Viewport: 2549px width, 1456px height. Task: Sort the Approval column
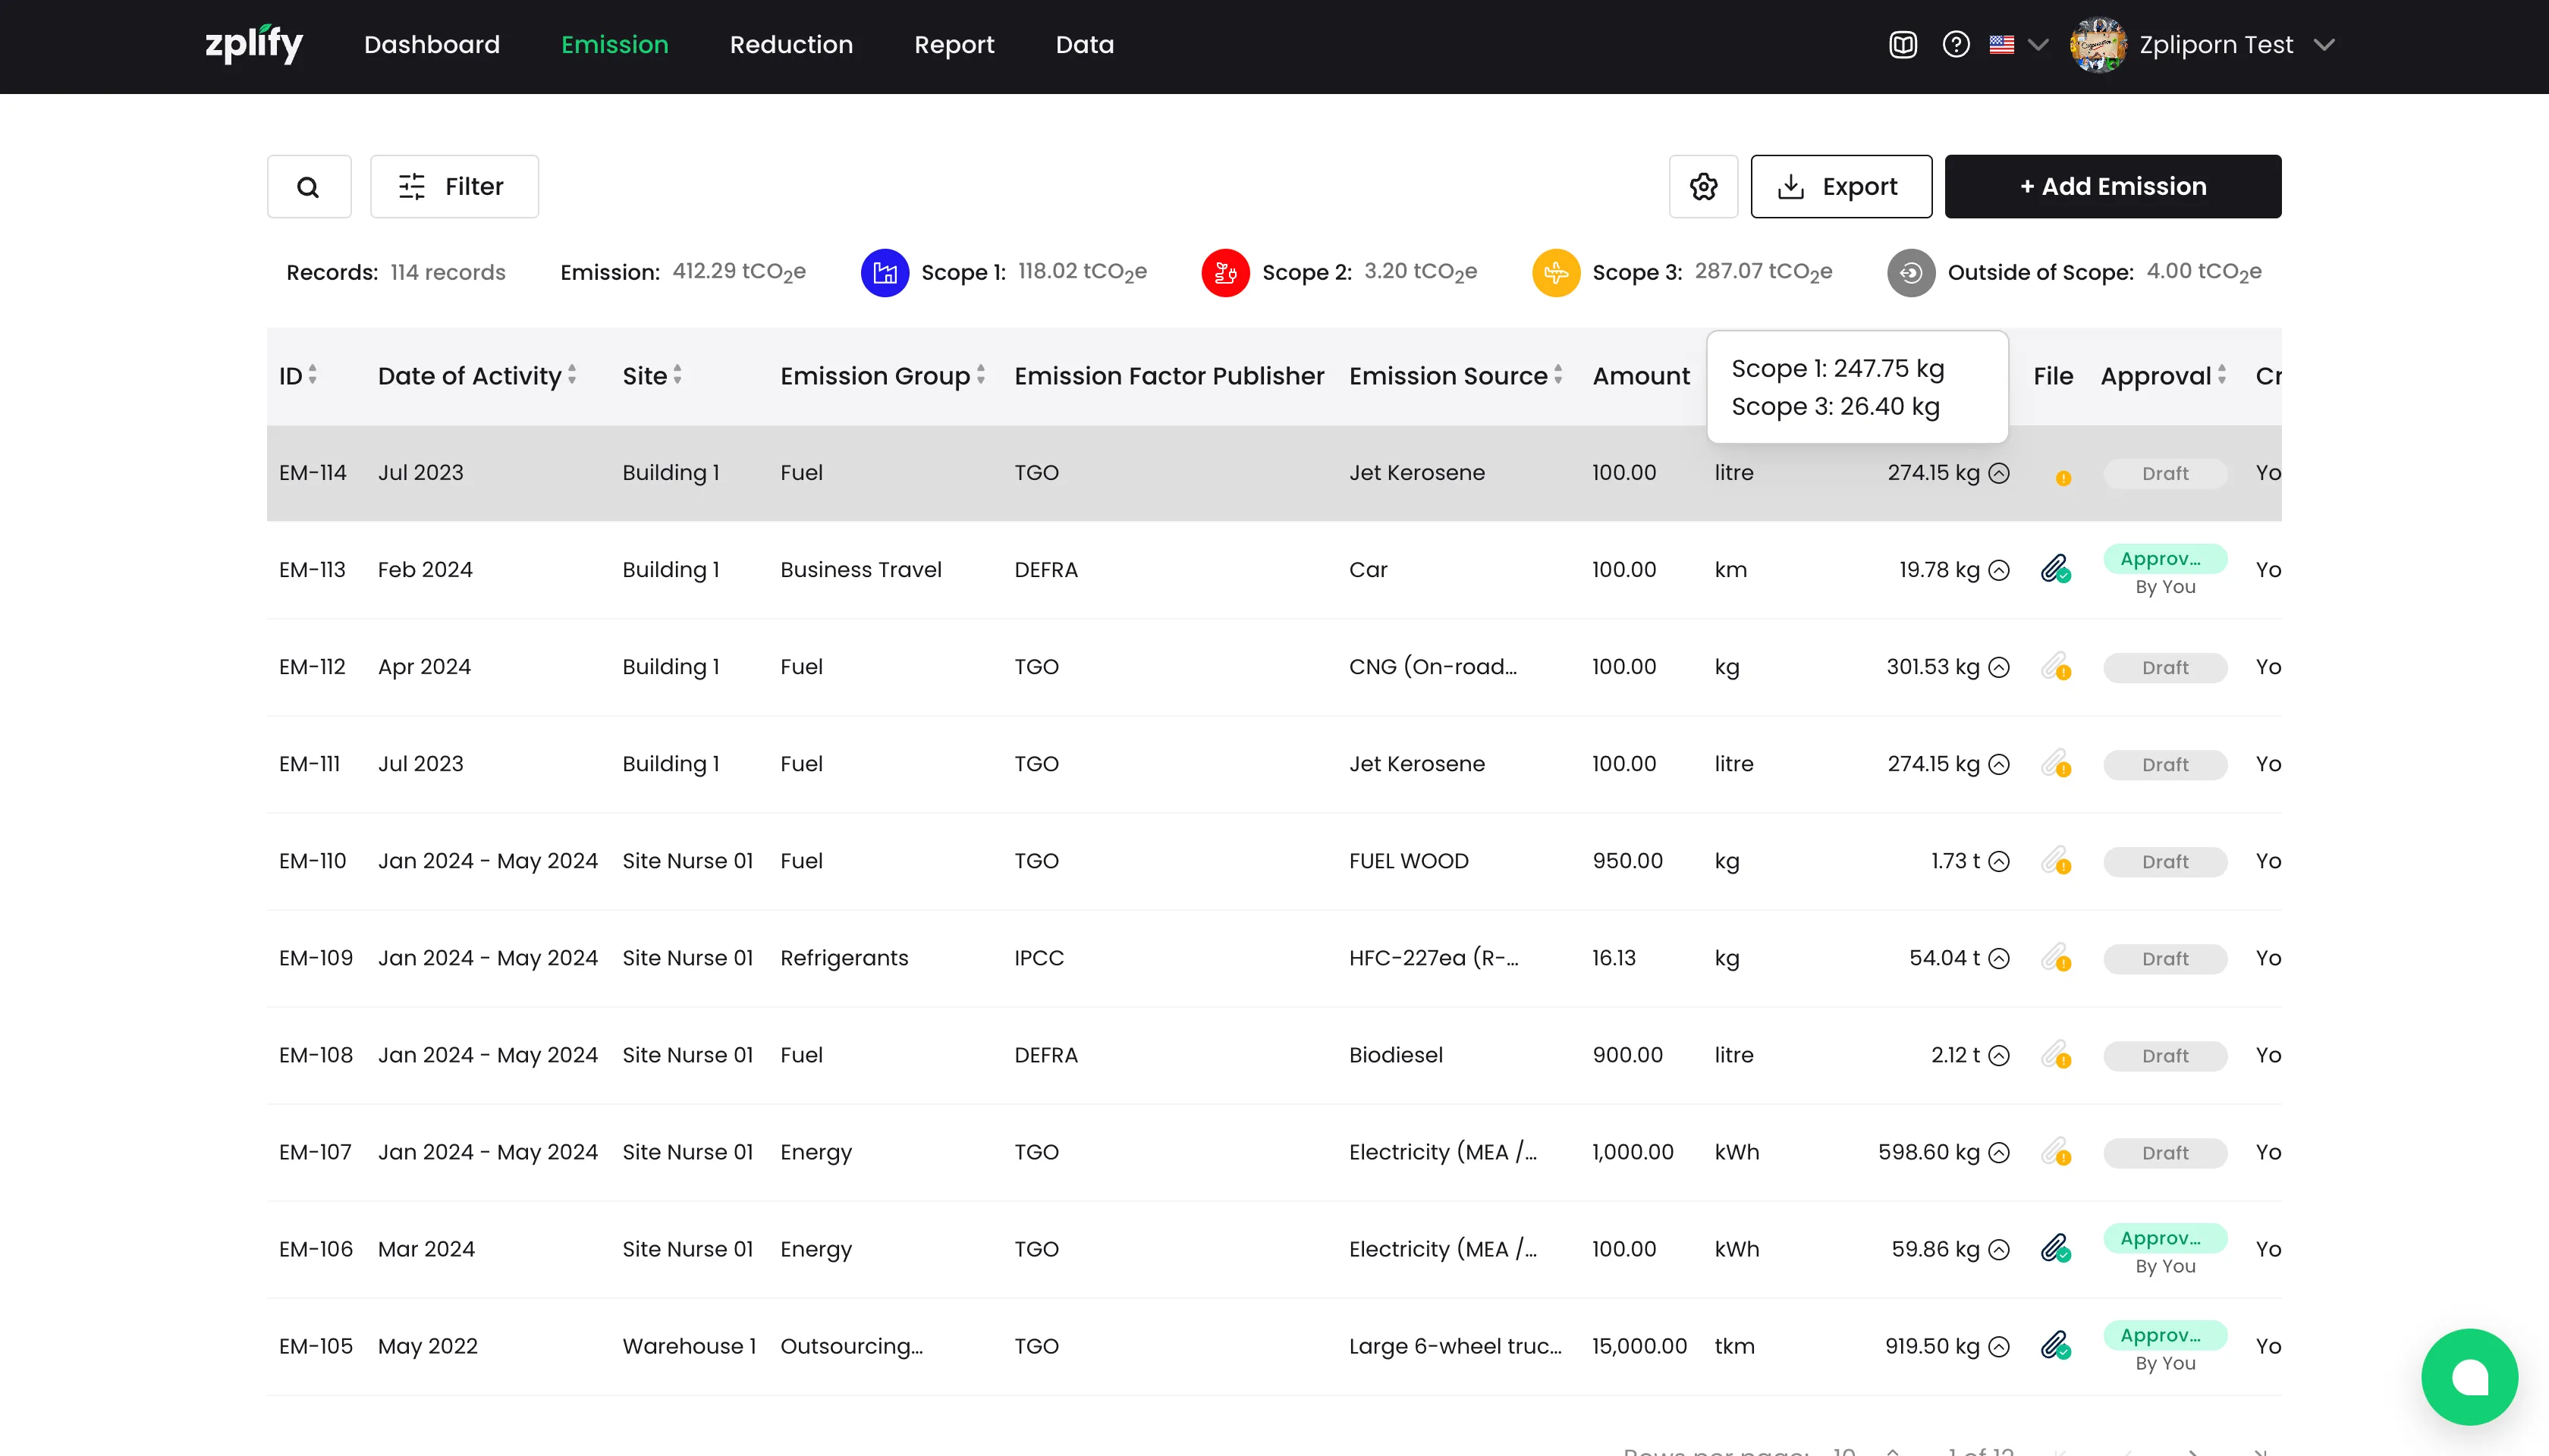2222,375
